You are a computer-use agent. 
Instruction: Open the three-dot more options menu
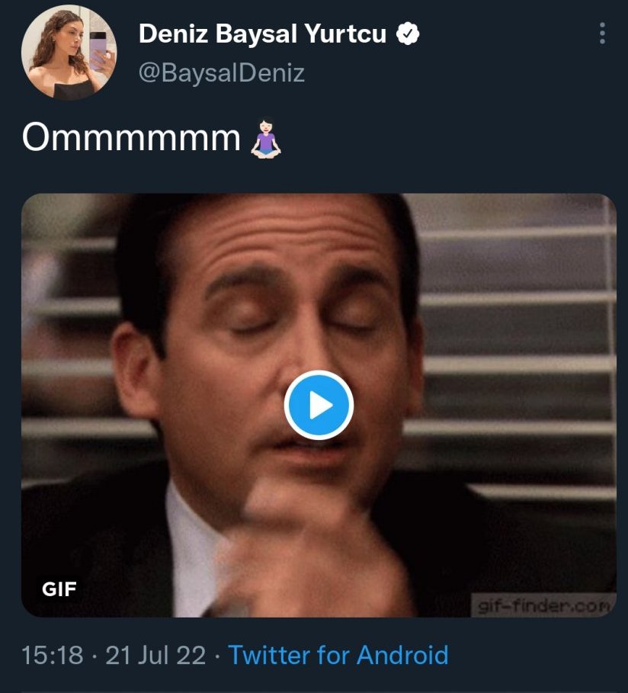(603, 34)
